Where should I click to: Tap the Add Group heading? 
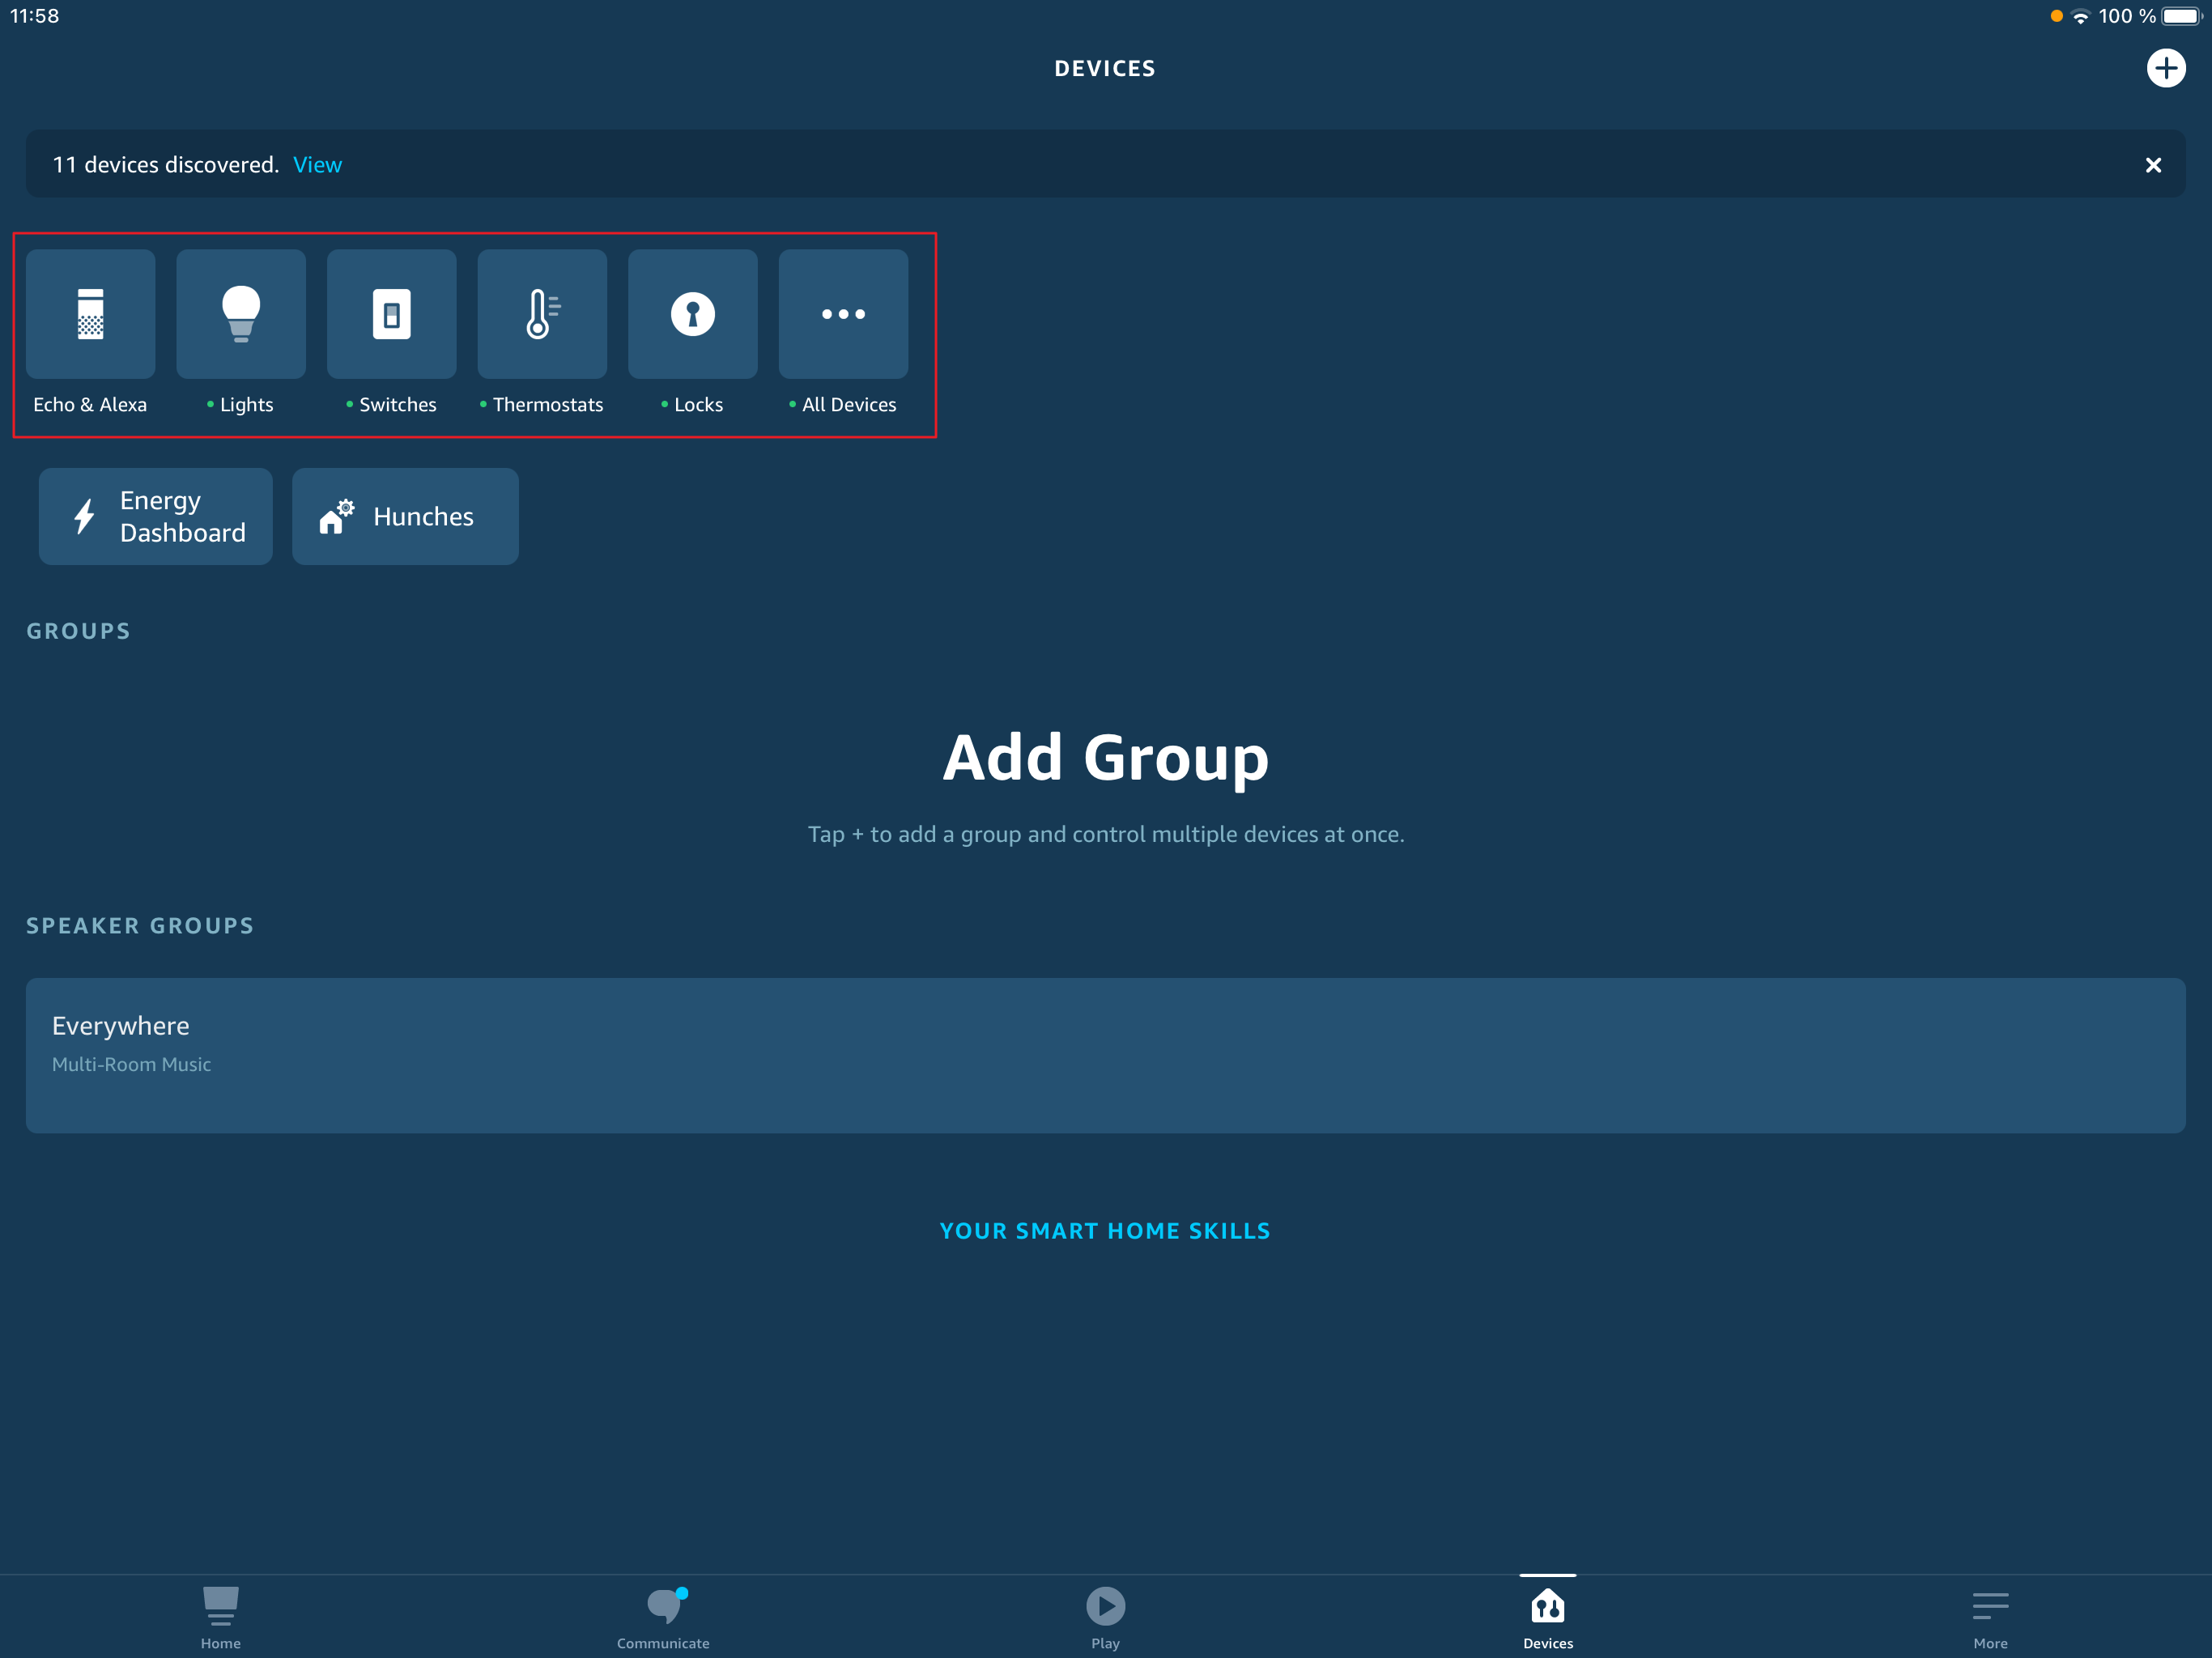point(1105,757)
